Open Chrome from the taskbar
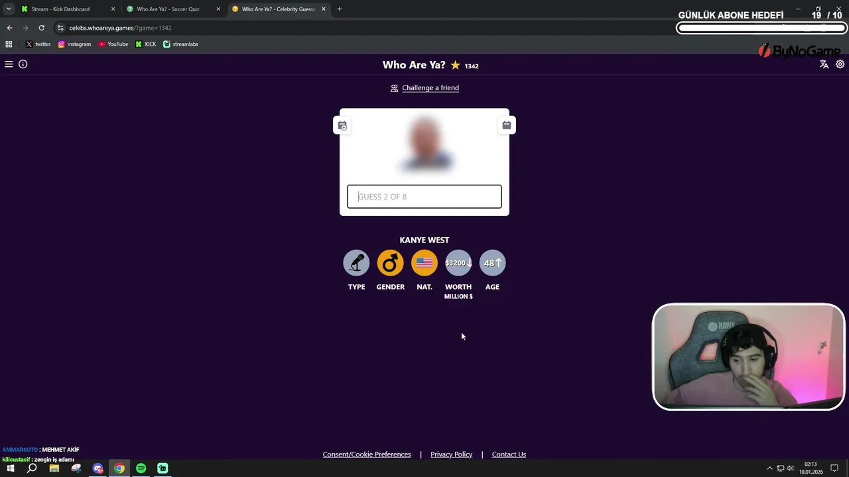 [x=119, y=468]
